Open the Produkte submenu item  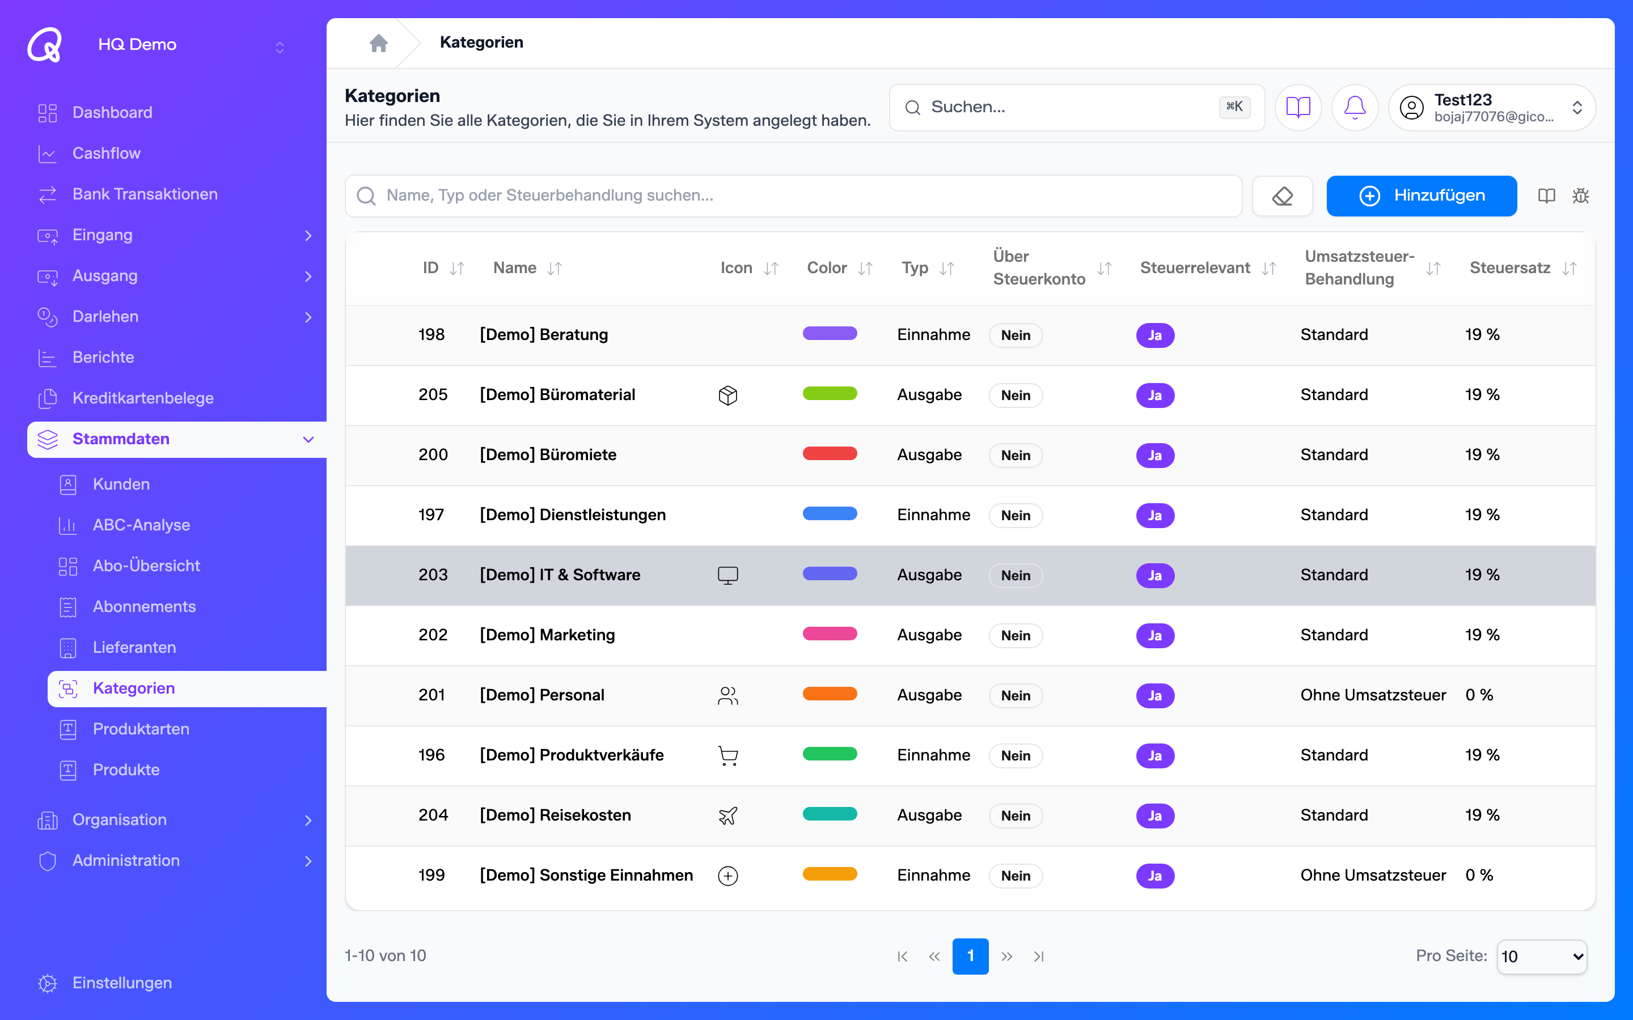pos(187,770)
